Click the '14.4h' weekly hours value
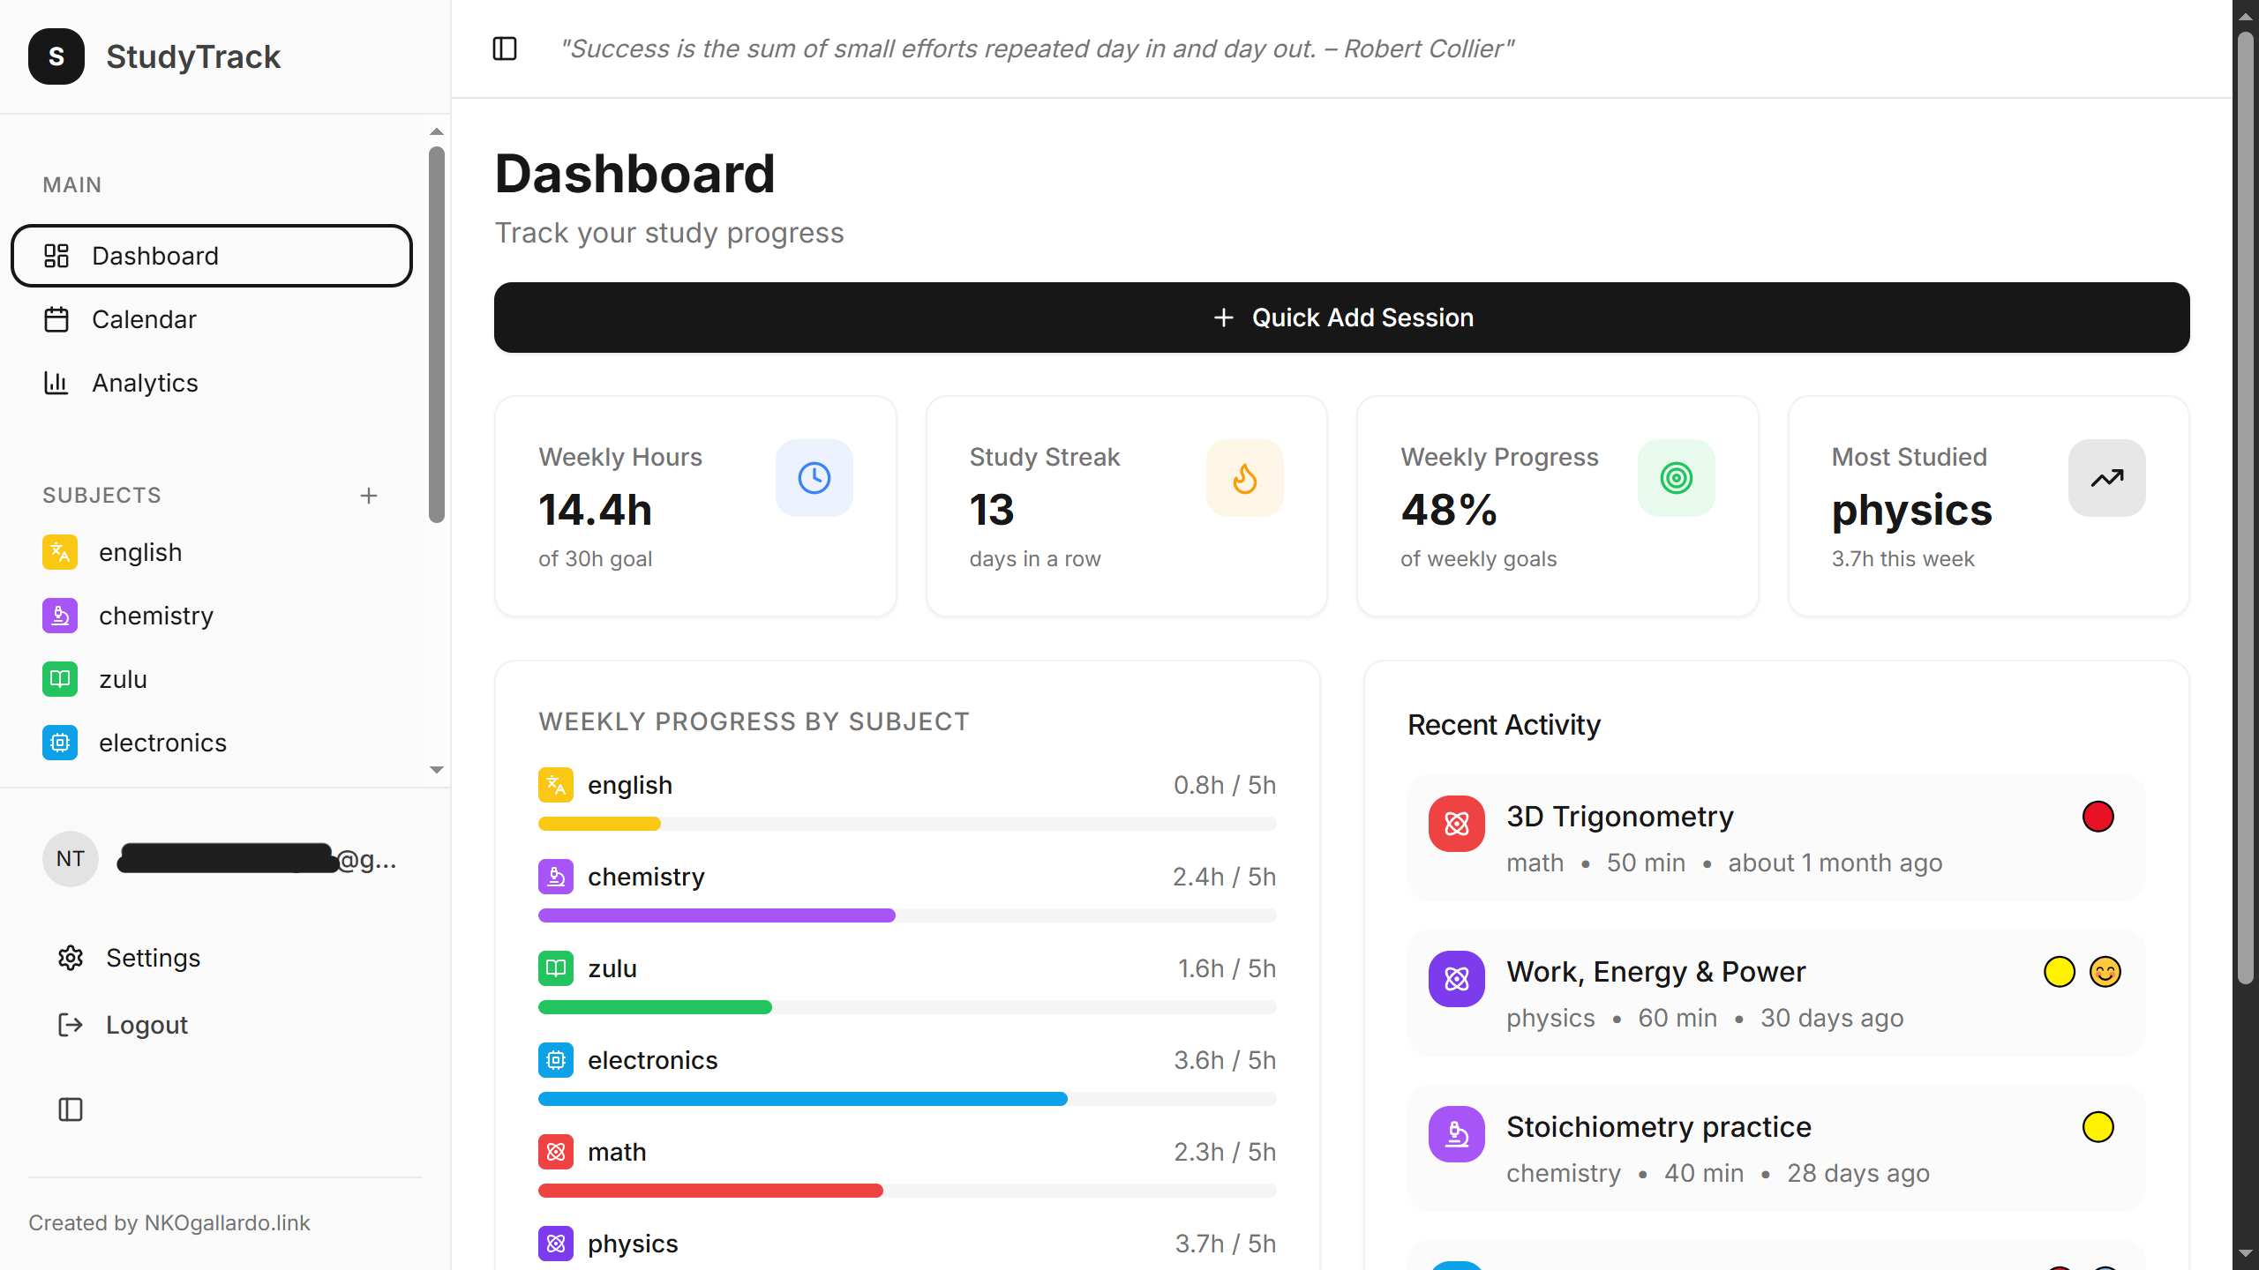Screen dimensions: 2259x1270 click(596, 510)
